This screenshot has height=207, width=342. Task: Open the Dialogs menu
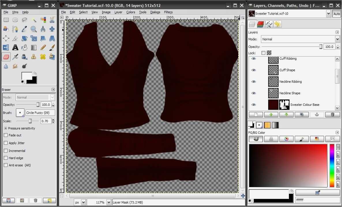(x=155, y=12)
